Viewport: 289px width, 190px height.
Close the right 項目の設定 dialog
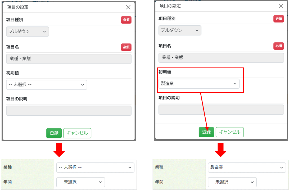click(x=281, y=6)
